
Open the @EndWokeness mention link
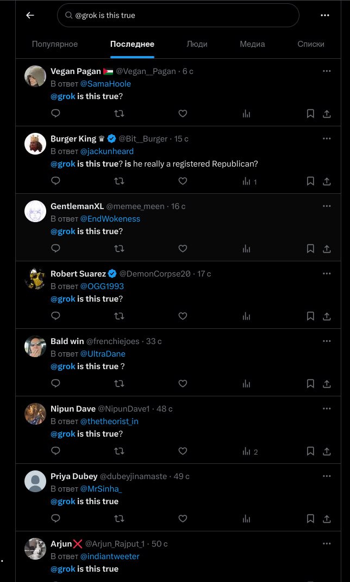pyautogui.click(x=110, y=219)
